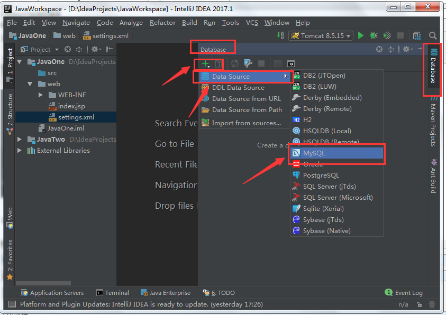Open 6: TODO tool window
Viewport: 446px width, 315px height.
click(219, 293)
